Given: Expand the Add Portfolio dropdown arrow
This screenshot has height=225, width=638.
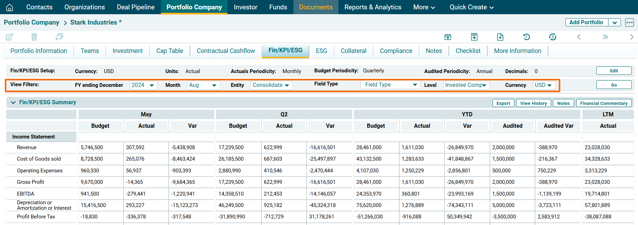Looking at the screenshot, I should pyautogui.click(x=614, y=22).
